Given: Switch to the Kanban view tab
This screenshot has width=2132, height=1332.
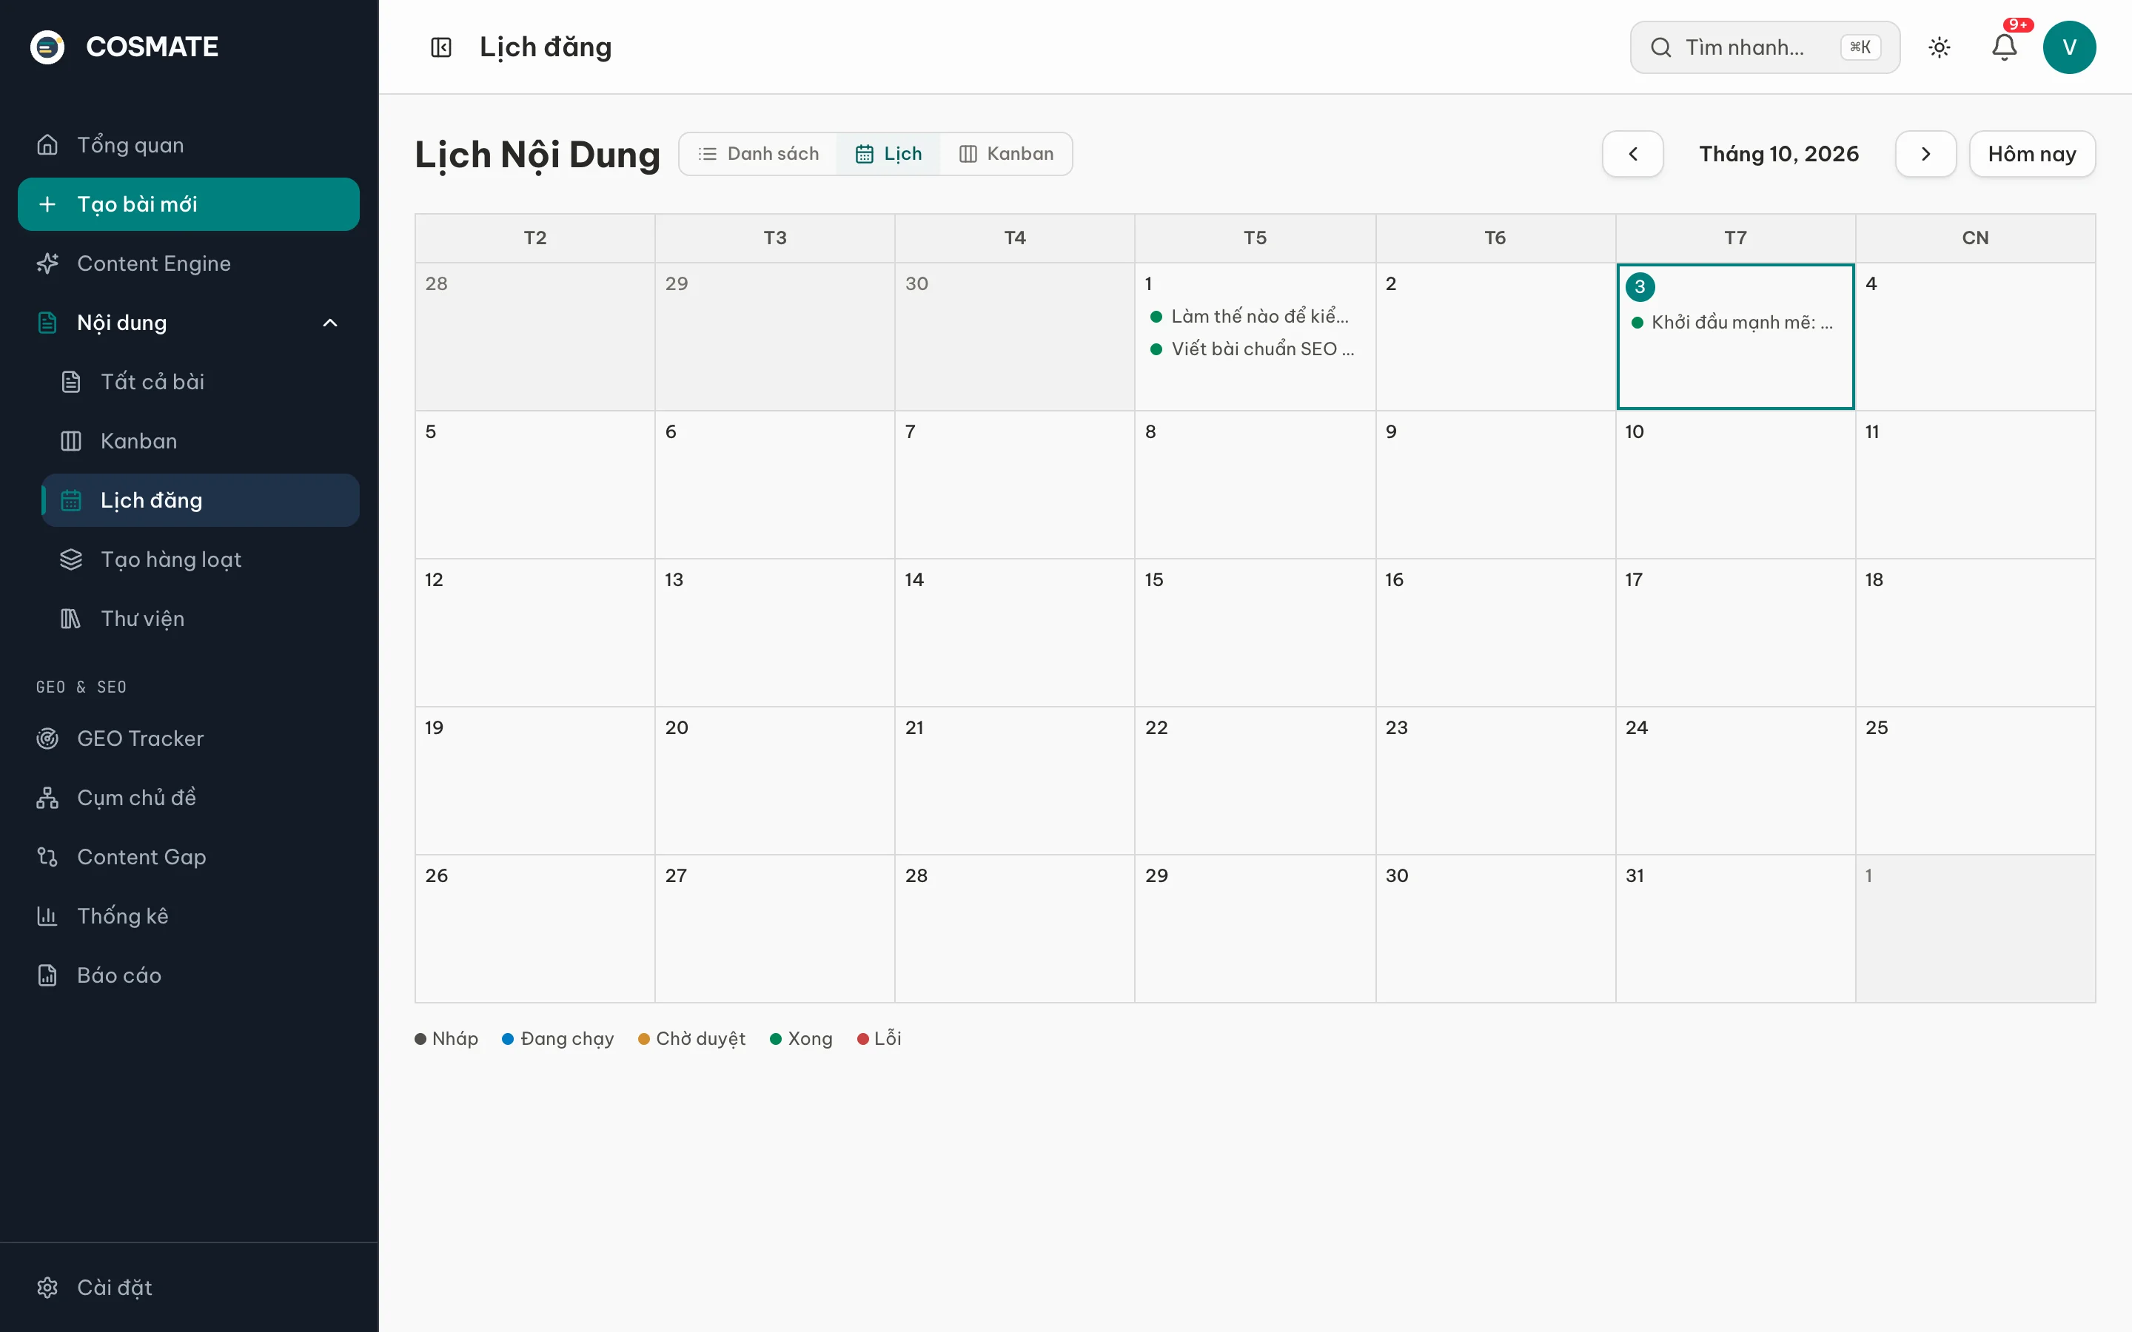Looking at the screenshot, I should pos(1006,154).
